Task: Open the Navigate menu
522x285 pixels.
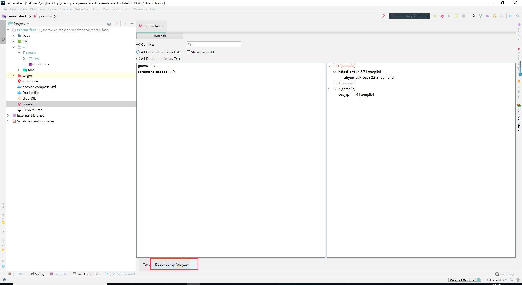Action: 37,9
